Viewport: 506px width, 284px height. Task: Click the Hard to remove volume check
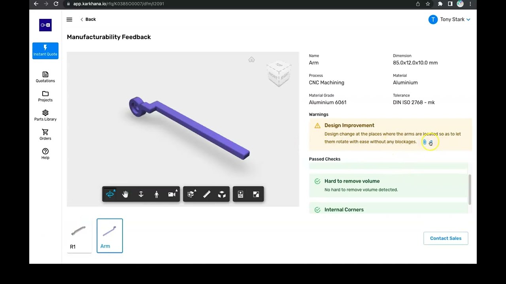[388, 185]
